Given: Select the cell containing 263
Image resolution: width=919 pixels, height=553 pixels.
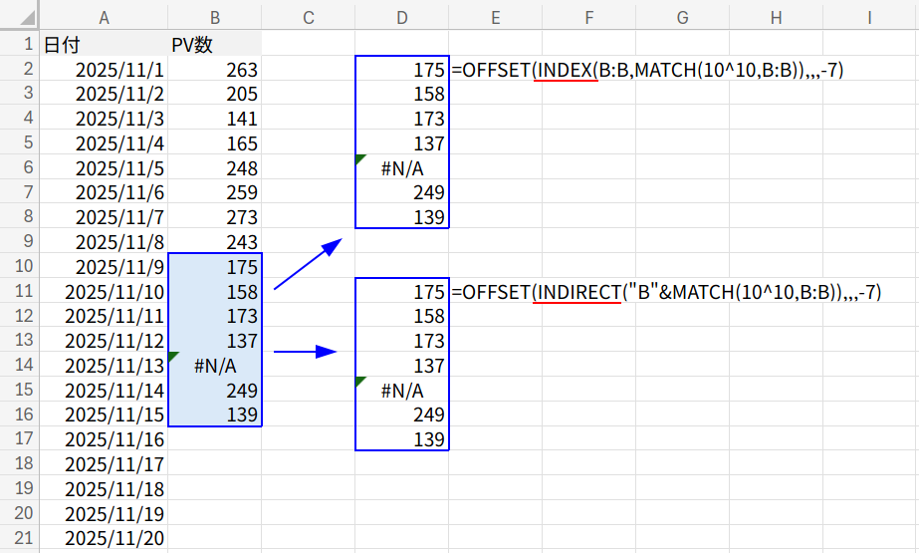Looking at the screenshot, I should pos(215,70).
